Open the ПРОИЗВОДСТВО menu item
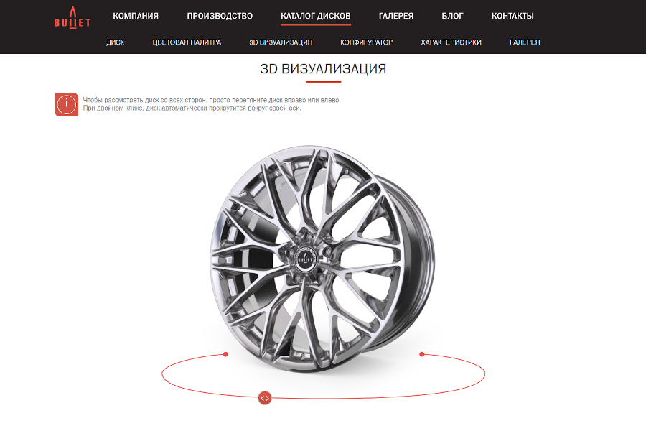The image size is (646, 431). [220, 16]
